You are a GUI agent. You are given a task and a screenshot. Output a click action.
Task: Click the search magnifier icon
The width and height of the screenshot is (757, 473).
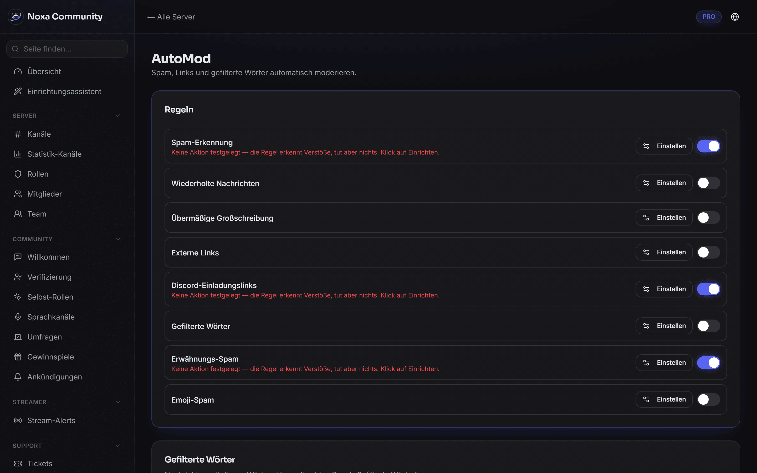click(15, 49)
